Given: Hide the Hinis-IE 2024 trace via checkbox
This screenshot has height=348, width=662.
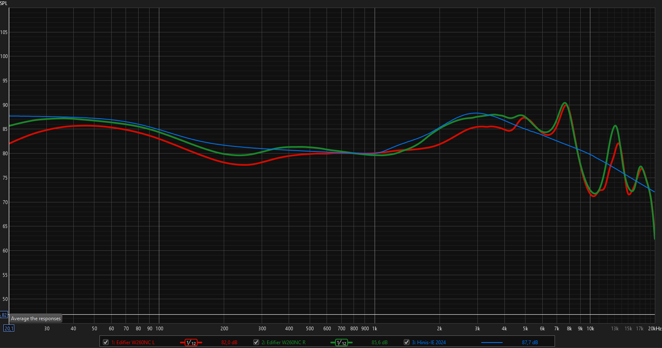Looking at the screenshot, I should pyautogui.click(x=406, y=342).
